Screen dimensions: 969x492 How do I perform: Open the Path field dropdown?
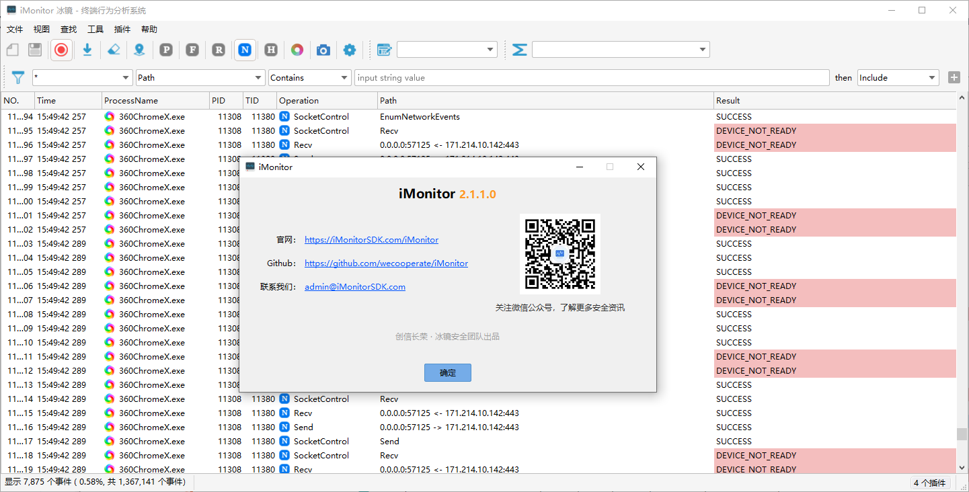(x=200, y=78)
